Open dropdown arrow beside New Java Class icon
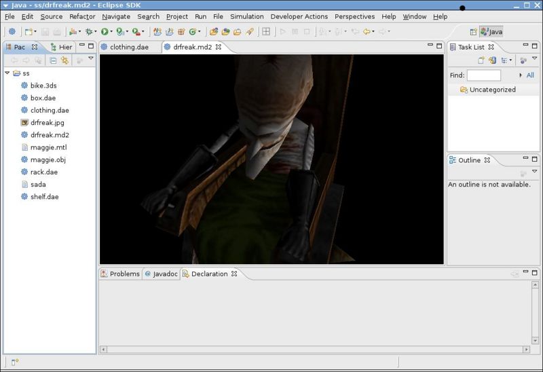543x372 pixels. [x=199, y=31]
